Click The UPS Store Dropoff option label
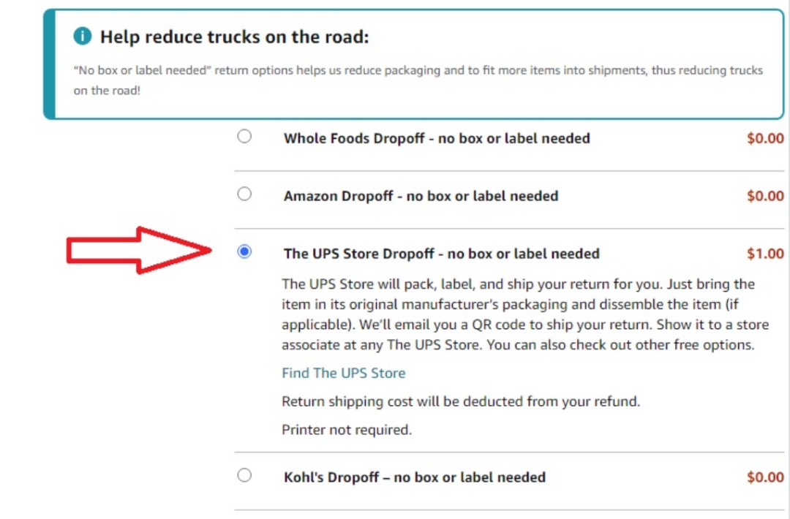This screenshot has height=519, width=790. pos(441,254)
